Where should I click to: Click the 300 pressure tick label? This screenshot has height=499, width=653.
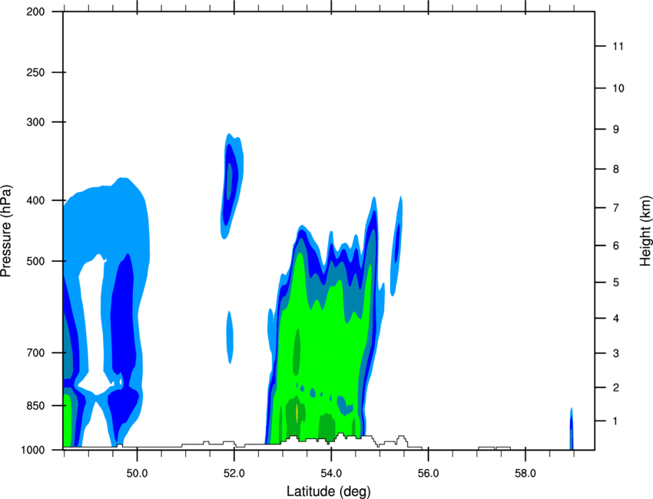click(35, 122)
